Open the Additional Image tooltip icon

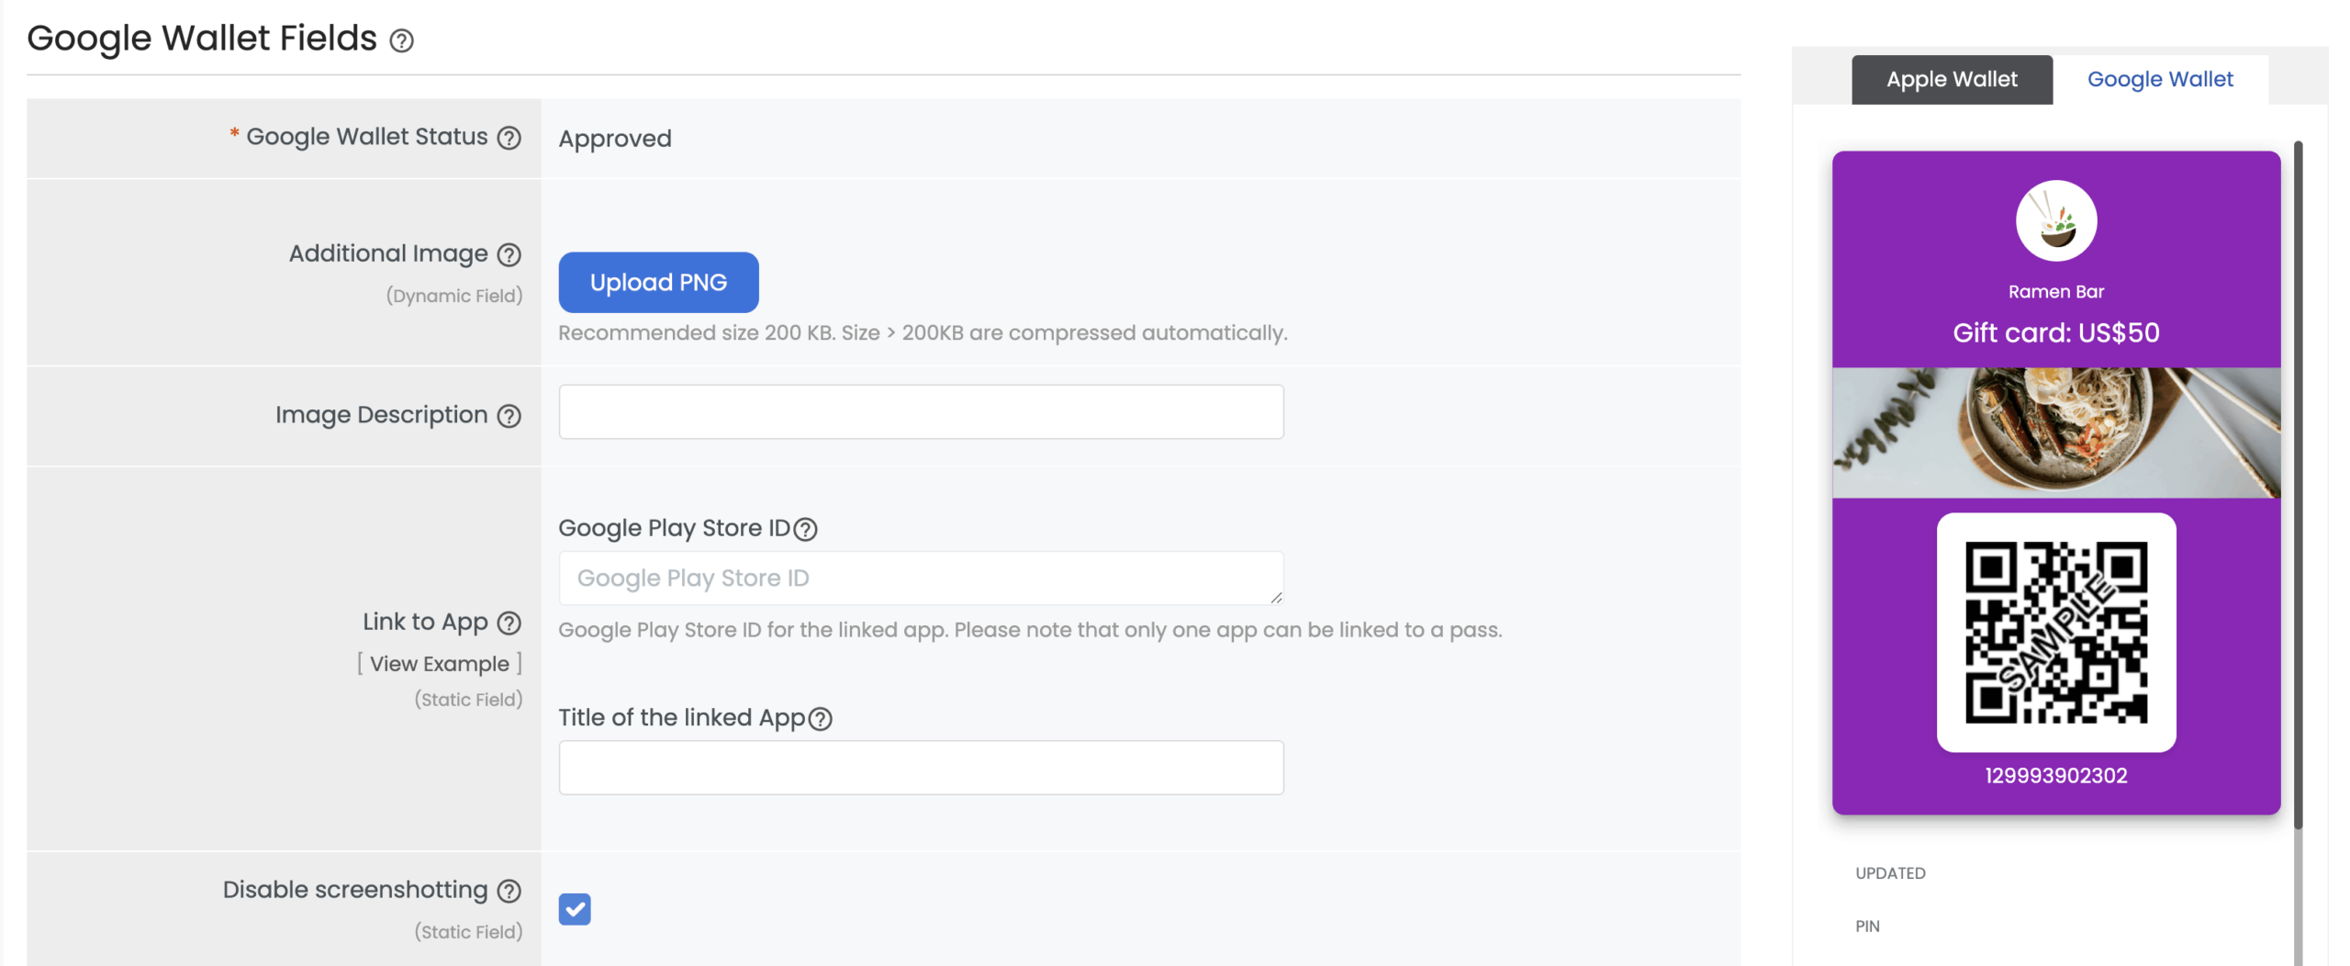[x=509, y=255]
